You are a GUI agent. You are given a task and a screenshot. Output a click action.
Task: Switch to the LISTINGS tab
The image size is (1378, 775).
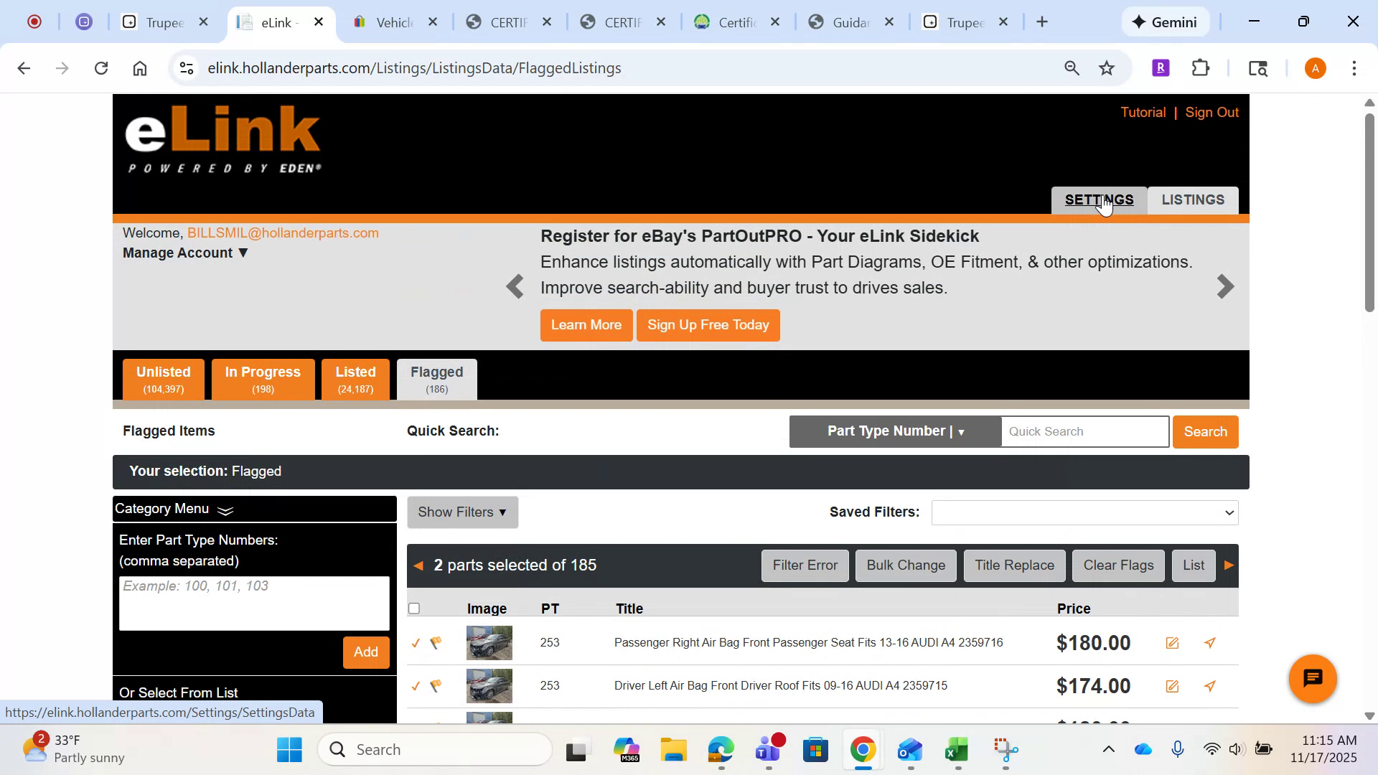(1193, 199)
